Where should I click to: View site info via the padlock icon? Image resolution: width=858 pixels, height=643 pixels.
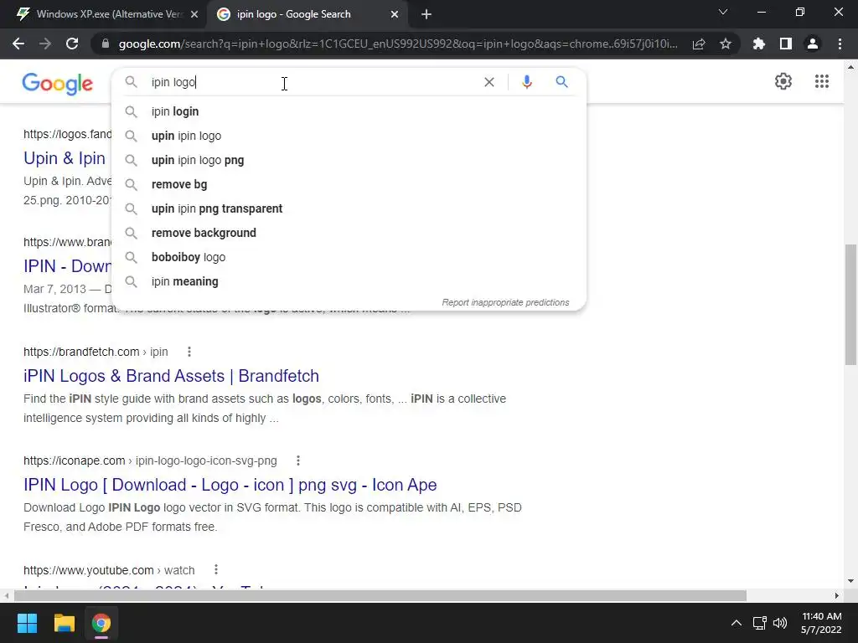(106, 44)
